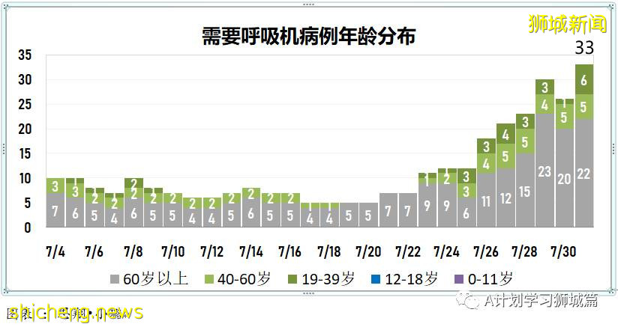Click the x-axis date label 7/10

click(172, 251)
